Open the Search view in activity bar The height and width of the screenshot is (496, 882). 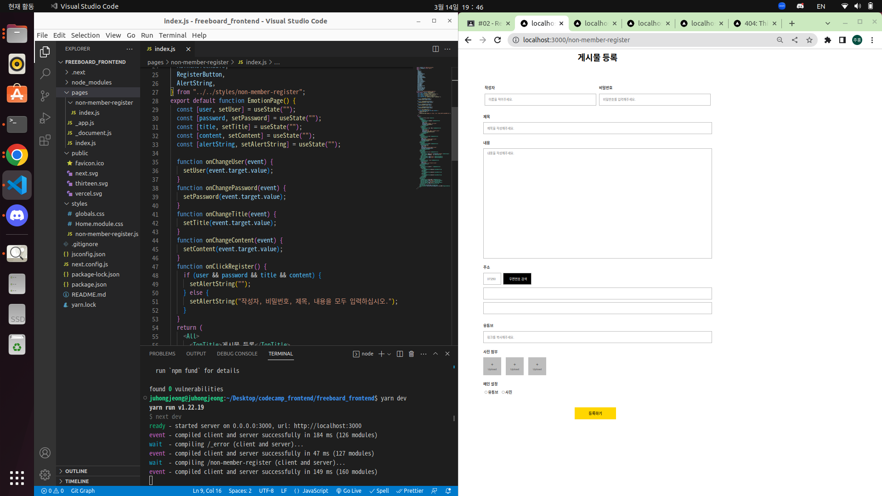click(45, 73)
